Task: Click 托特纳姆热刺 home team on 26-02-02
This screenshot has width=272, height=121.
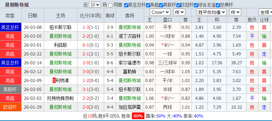Action: pos(60,98)
